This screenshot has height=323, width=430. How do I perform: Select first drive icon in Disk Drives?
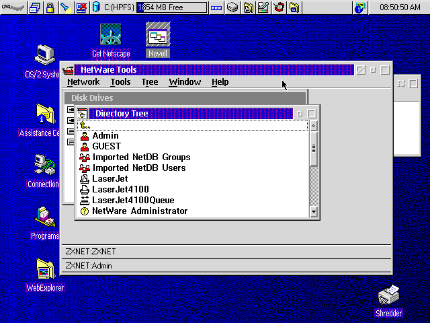tap(71, 110)
